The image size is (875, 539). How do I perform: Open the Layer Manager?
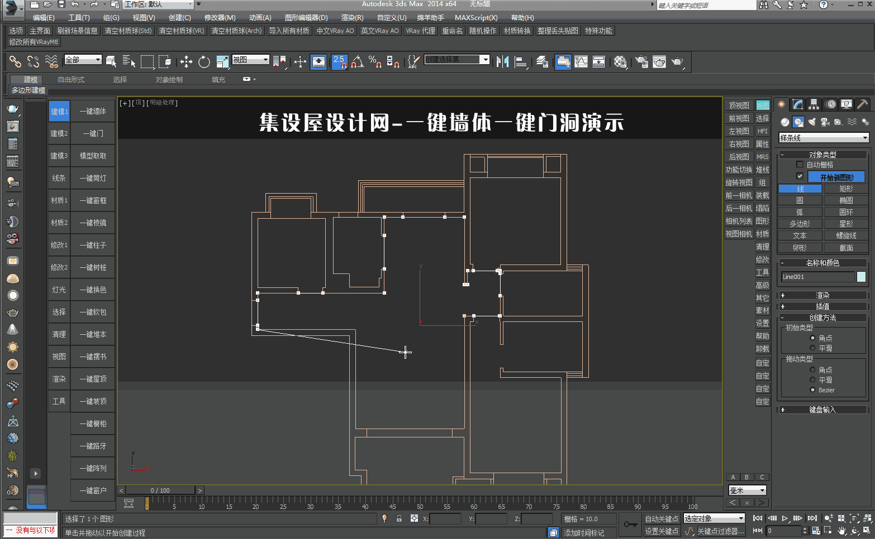542,61
